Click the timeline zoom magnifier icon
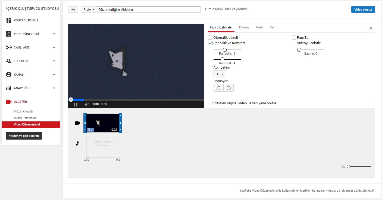382x200 pixels. pos(343,167)
